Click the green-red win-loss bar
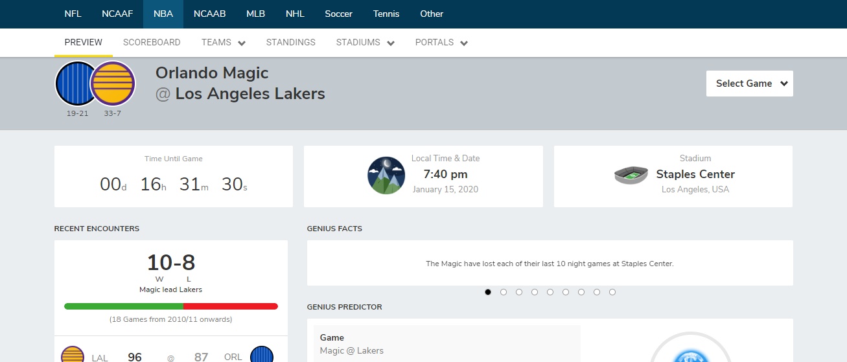Viewport: 847px width, 362px height. (171, 306)
